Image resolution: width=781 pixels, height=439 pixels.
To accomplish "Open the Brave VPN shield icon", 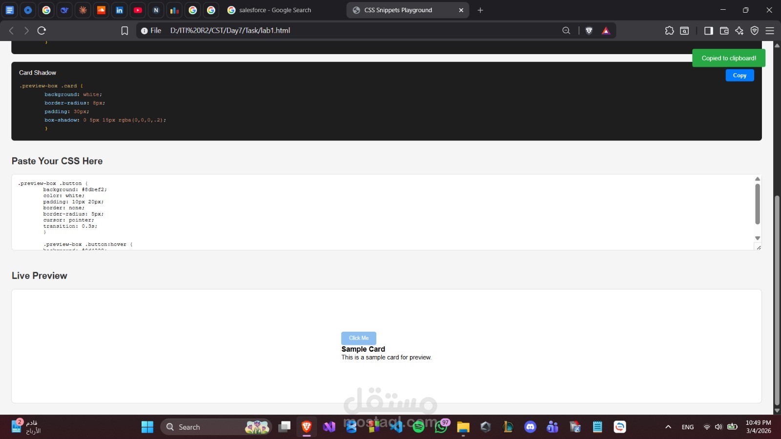I will [755, 30].
